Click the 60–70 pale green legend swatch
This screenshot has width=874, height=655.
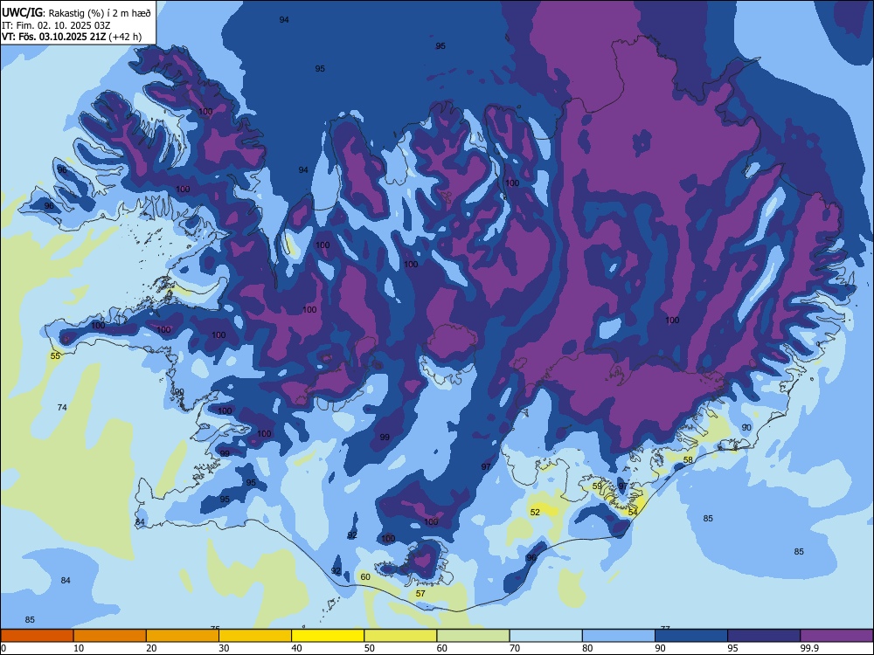click(x=473, y=636)
